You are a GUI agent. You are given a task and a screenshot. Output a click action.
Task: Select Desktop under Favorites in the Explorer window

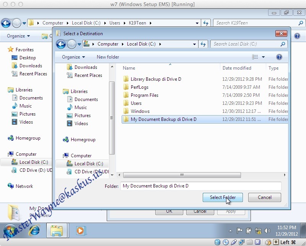24,58
